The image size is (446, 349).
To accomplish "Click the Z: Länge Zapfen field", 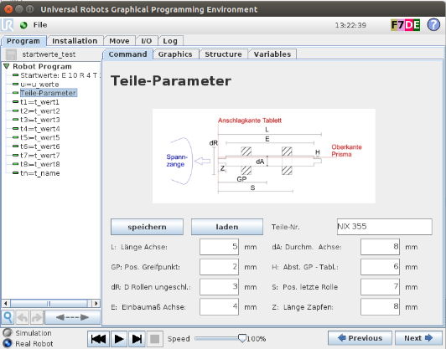I will [380, 306].
